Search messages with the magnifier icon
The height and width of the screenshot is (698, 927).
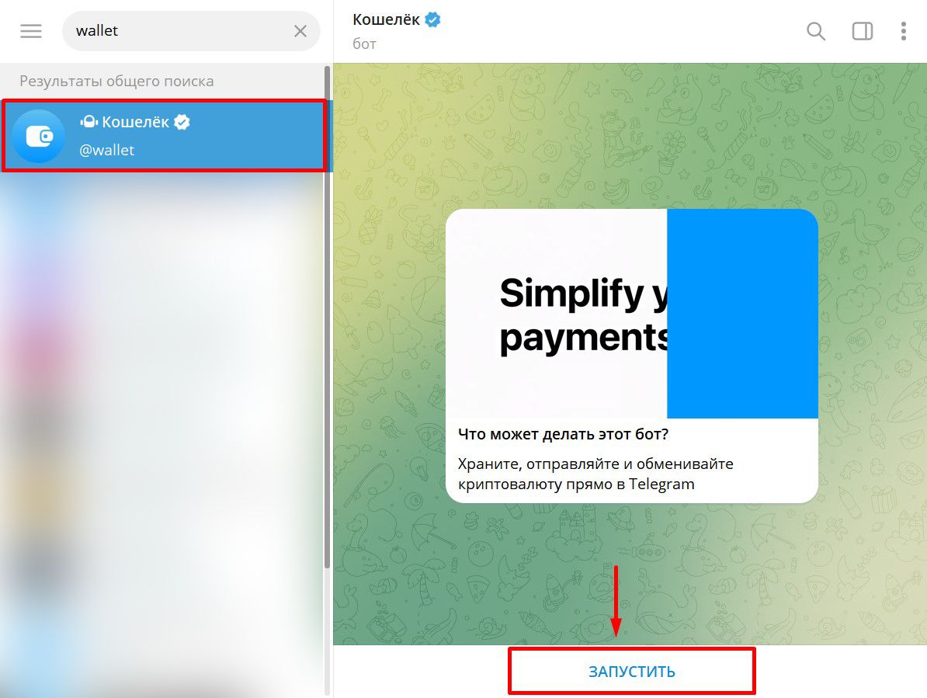[816, 31]
